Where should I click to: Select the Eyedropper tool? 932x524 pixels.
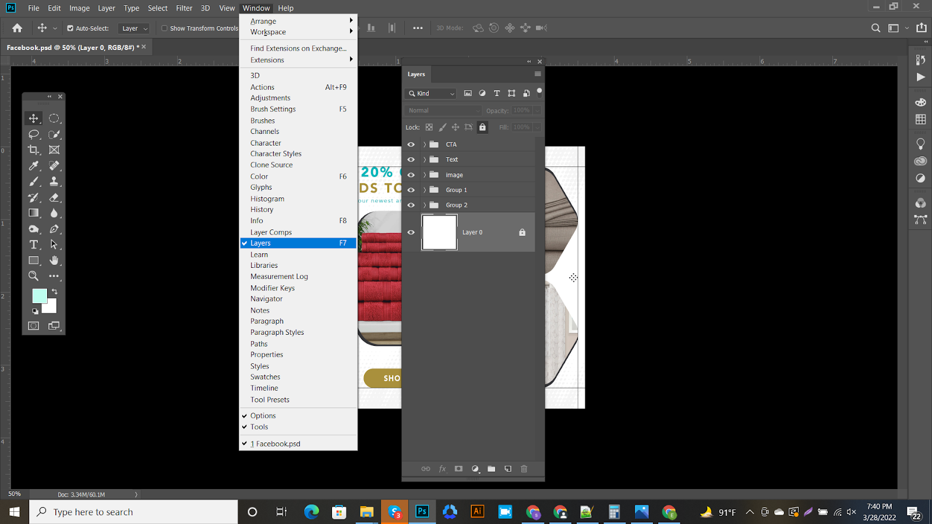(34, 166)
